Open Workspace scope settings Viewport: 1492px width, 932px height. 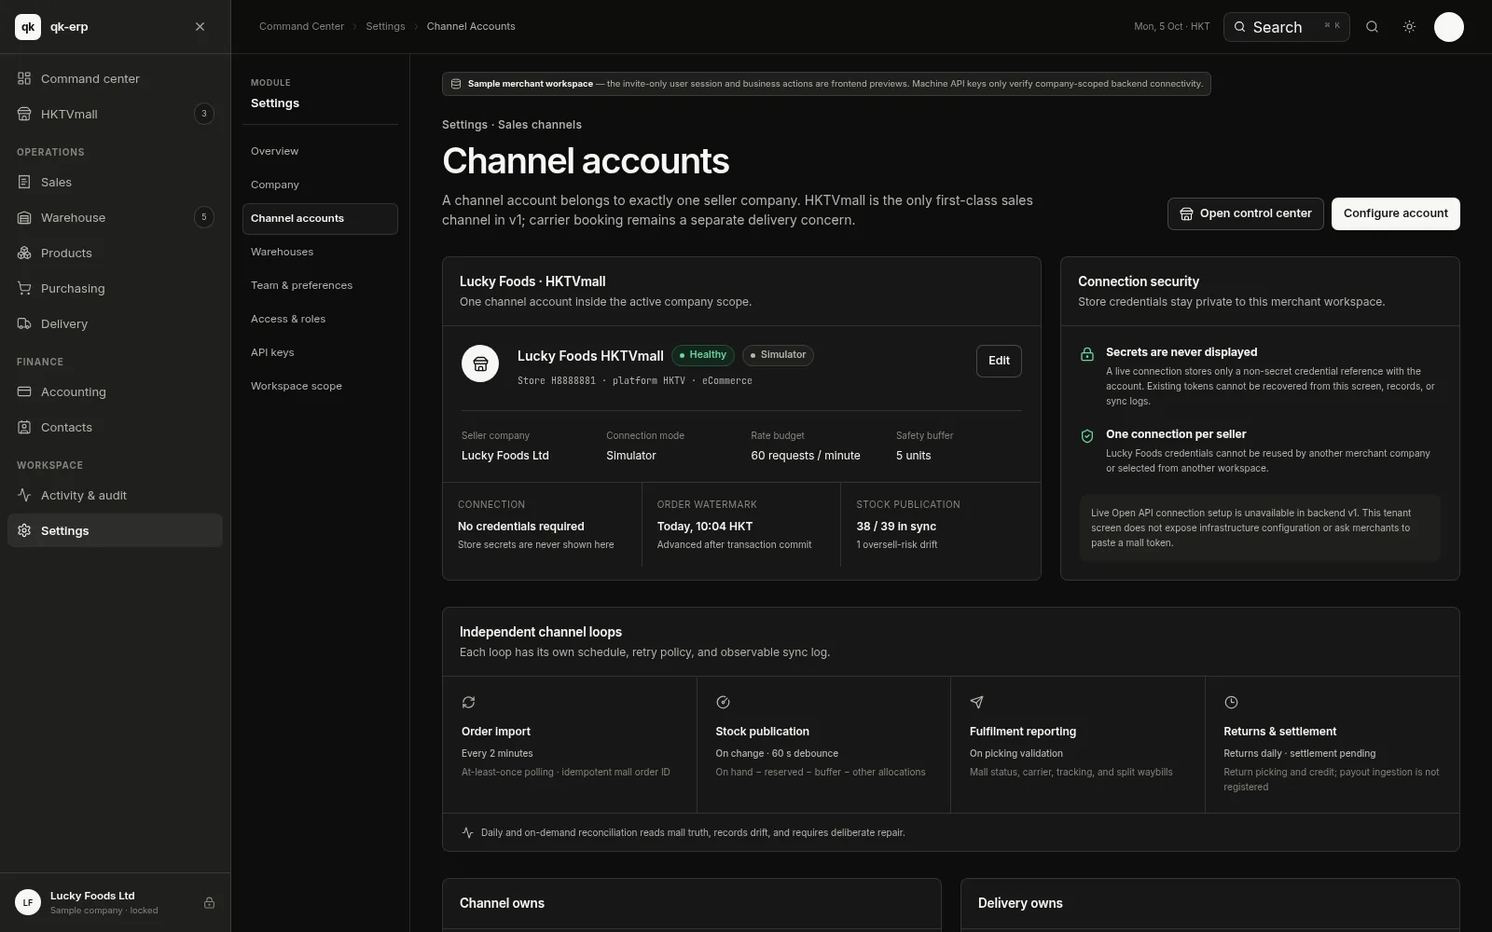click(x=320, y=386)
